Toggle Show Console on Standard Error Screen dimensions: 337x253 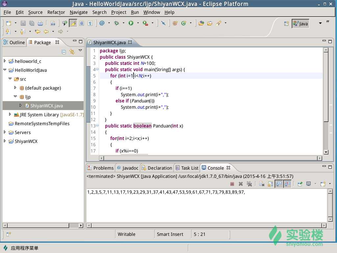[287, 184]
